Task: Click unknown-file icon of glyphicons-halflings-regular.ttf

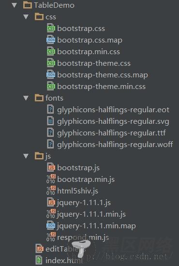Action: pos(50,133)
